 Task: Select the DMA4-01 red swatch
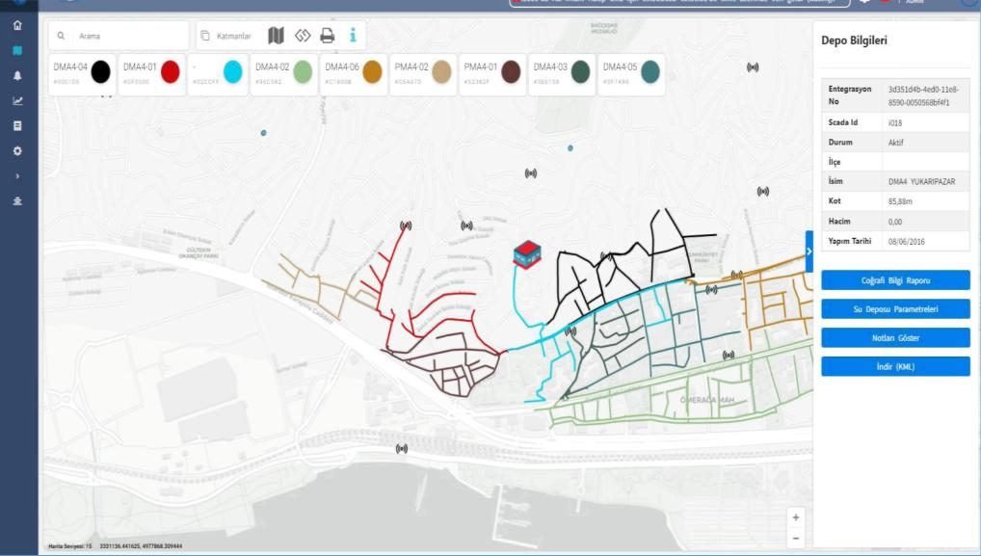(171, 72)
